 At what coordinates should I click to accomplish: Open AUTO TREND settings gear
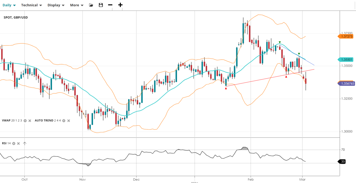pyautogui.click(x=64, y=121)
